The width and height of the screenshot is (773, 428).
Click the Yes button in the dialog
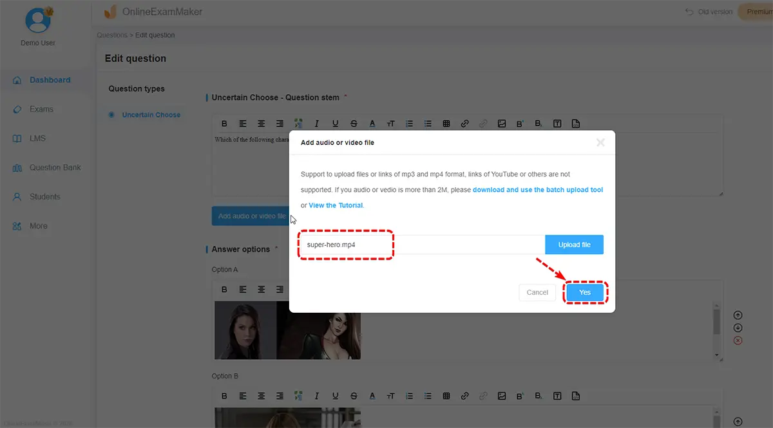click(x=585, y=292)
